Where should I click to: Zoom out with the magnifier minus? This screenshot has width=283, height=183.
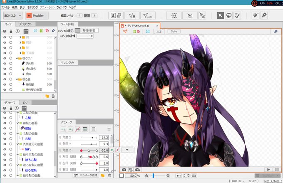click(x=146, y=176)
